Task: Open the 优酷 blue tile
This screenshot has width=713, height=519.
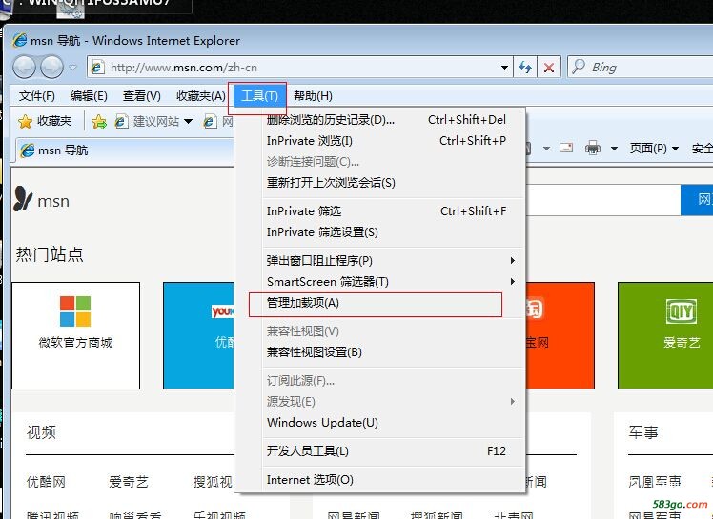Action: click(198, 335)
